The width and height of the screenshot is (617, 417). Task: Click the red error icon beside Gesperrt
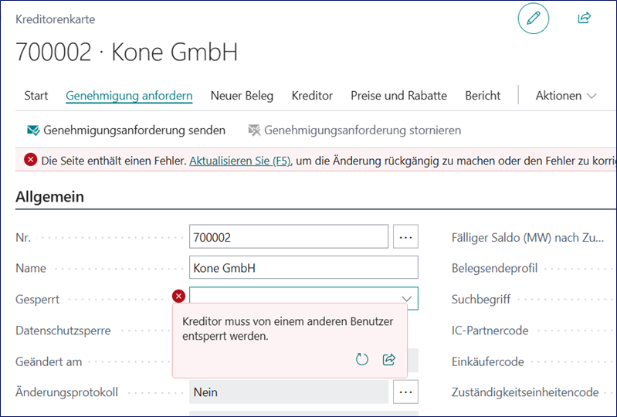tap(178, 296)
